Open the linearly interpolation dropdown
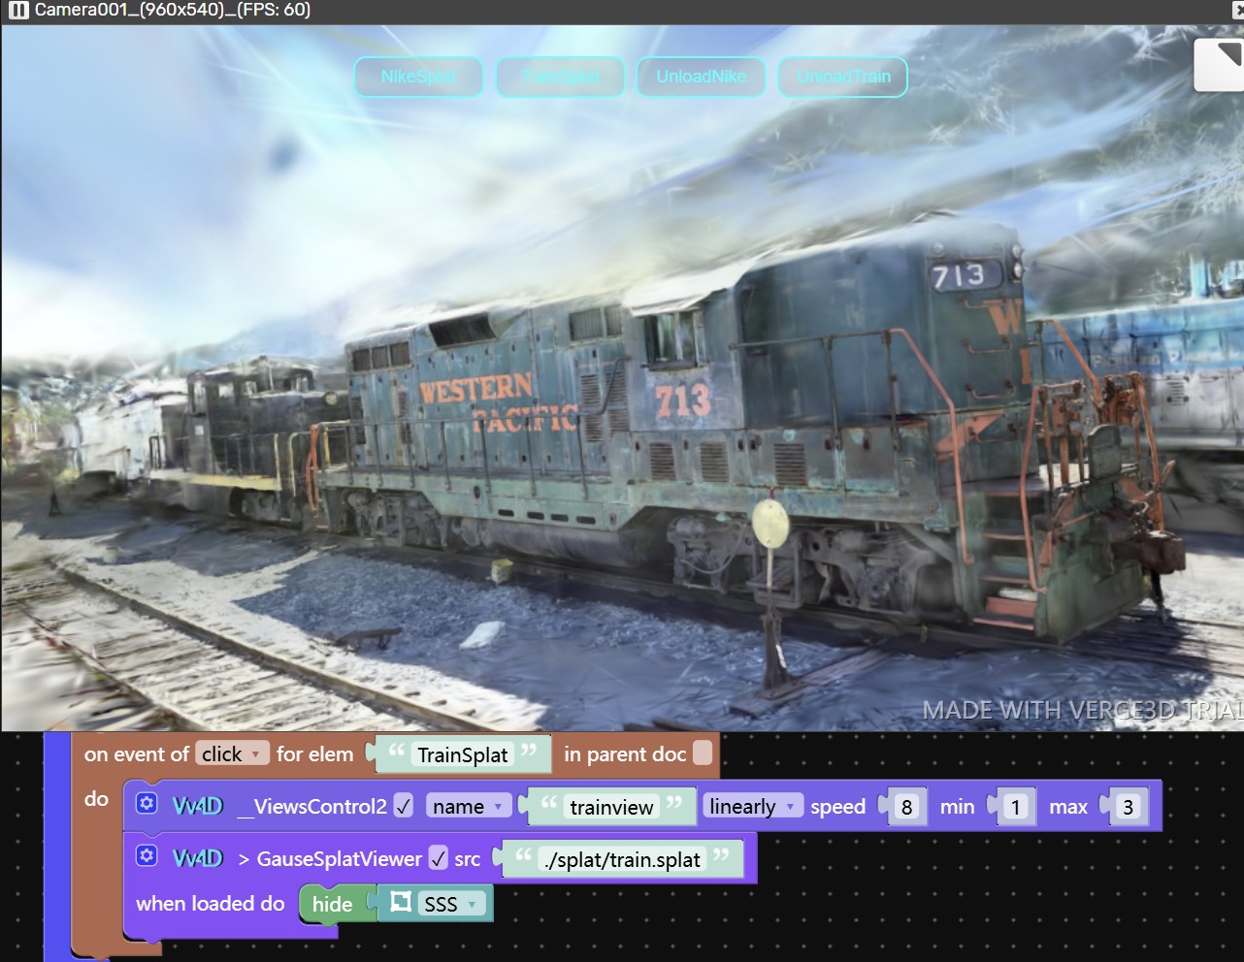The height and width of the screenshot is (962, 1244). (752, 806)
